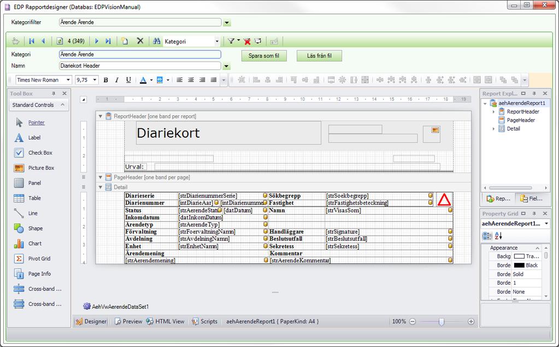Sort Property Grid alphabetically
This screenshot has height=347, width=559.
pyautogui.click(x=498, y=236)
